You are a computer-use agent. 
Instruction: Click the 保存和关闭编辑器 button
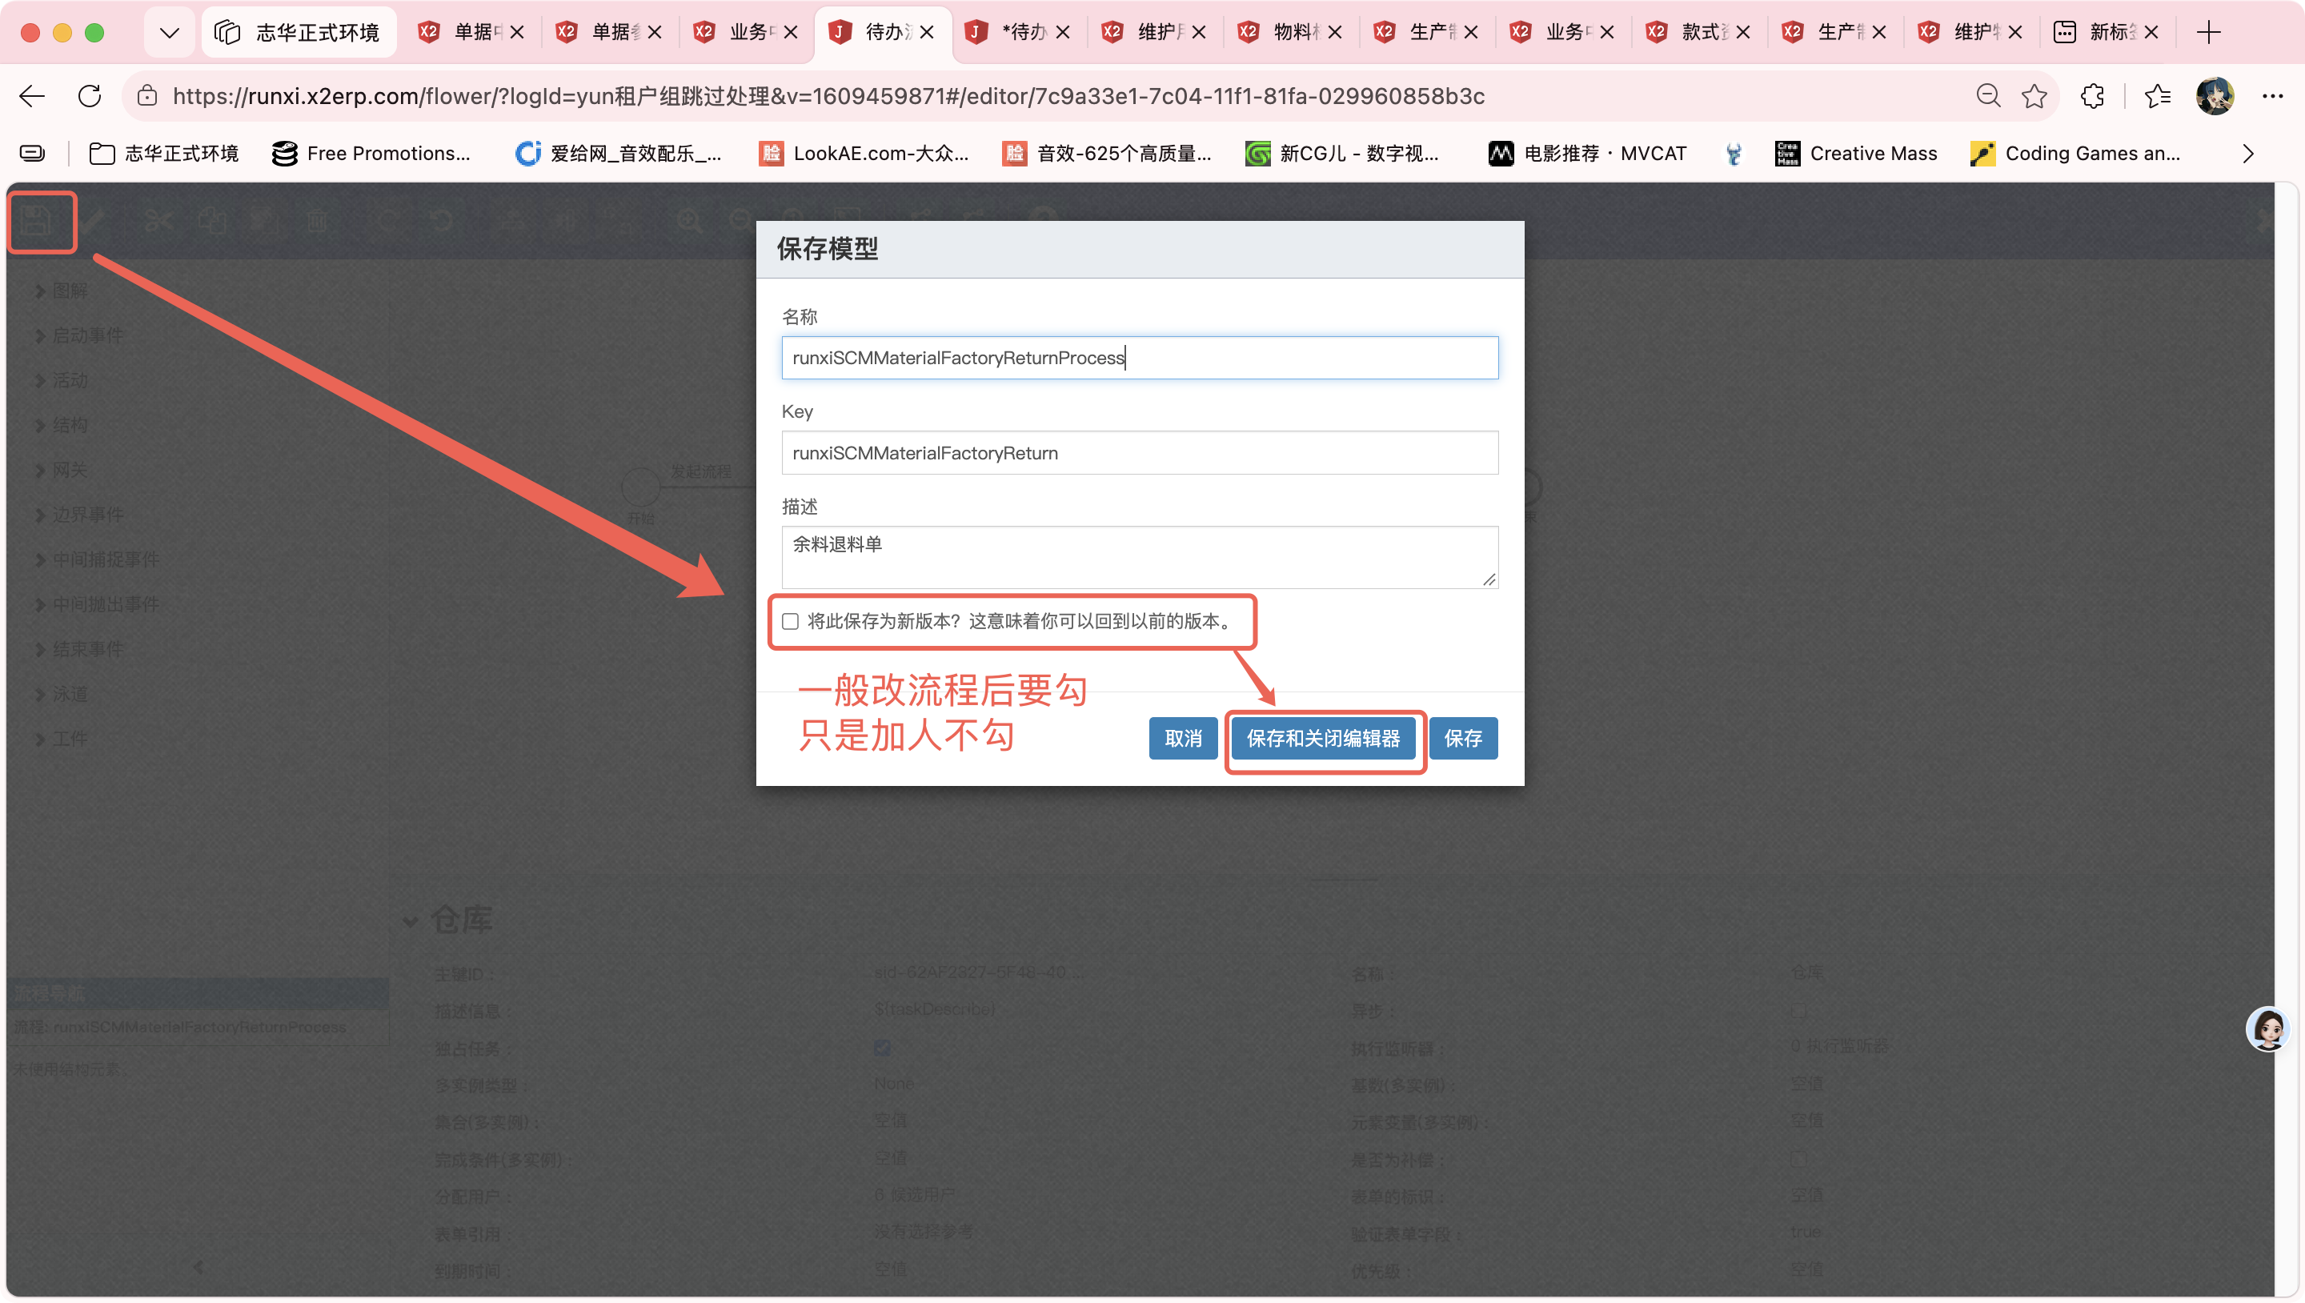click(1324, 738)
